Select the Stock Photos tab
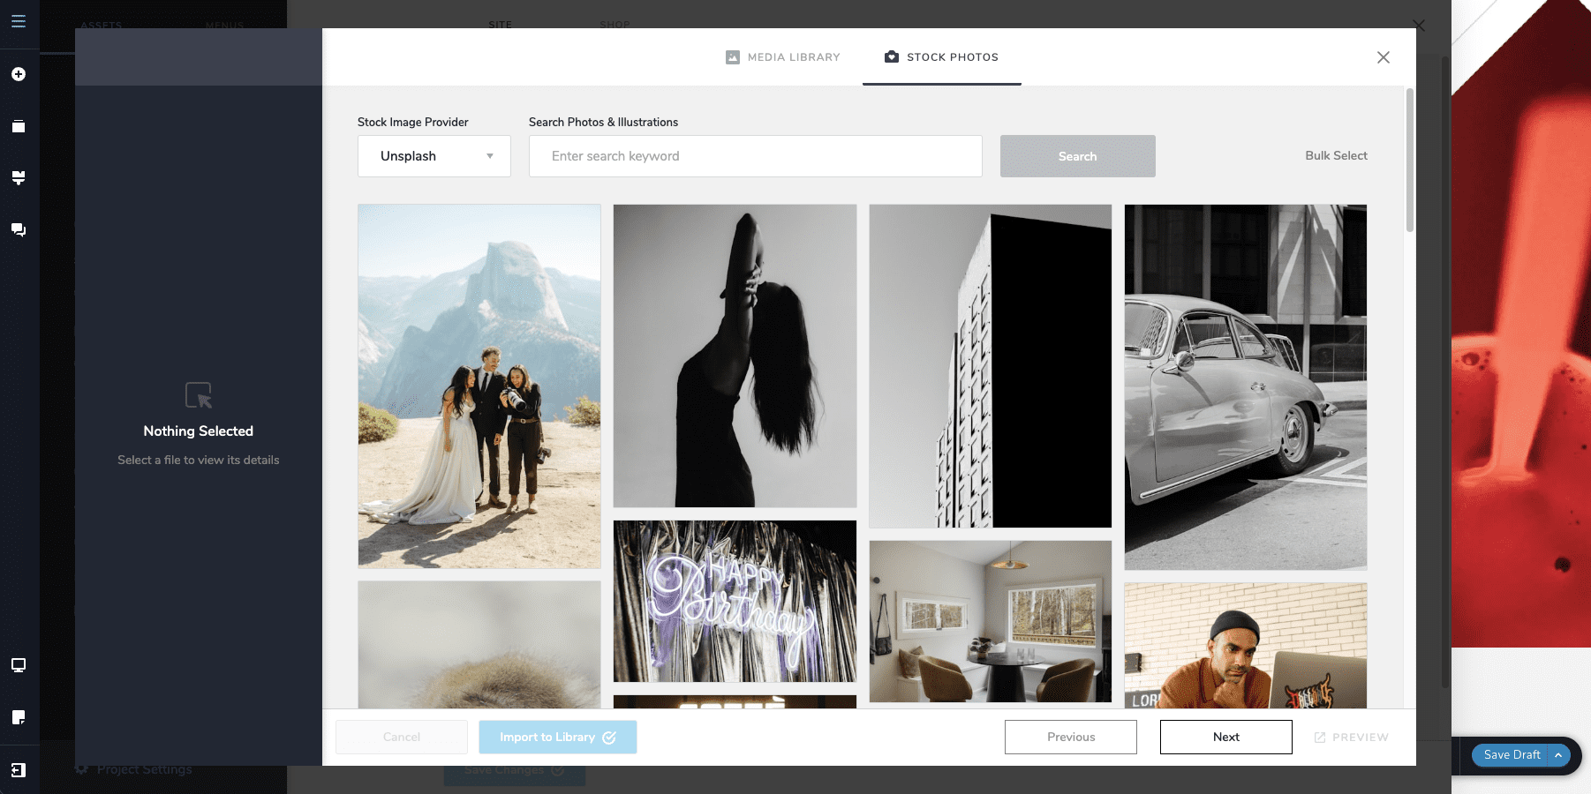Screen dimensions: 1591x794 942,57
